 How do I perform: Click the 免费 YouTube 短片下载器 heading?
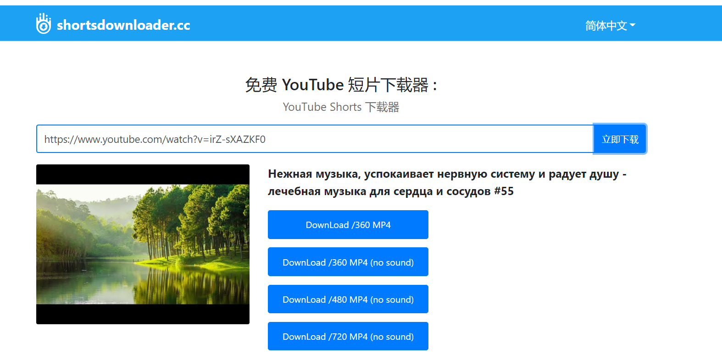341,85
